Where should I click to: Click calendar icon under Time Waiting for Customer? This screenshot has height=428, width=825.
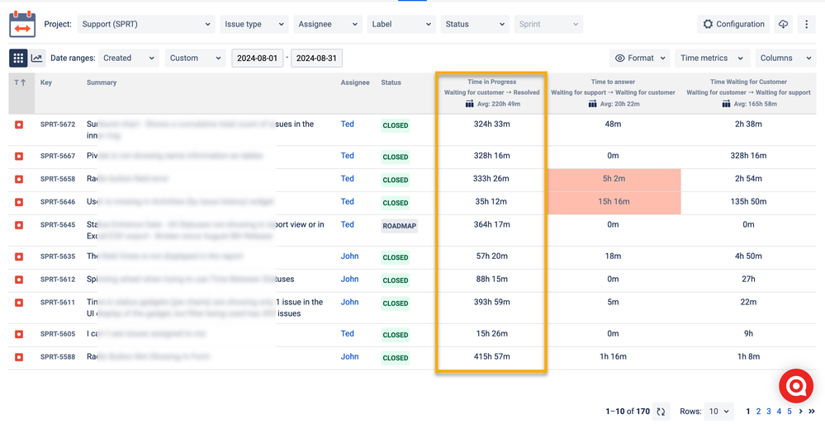click(726, 104)
